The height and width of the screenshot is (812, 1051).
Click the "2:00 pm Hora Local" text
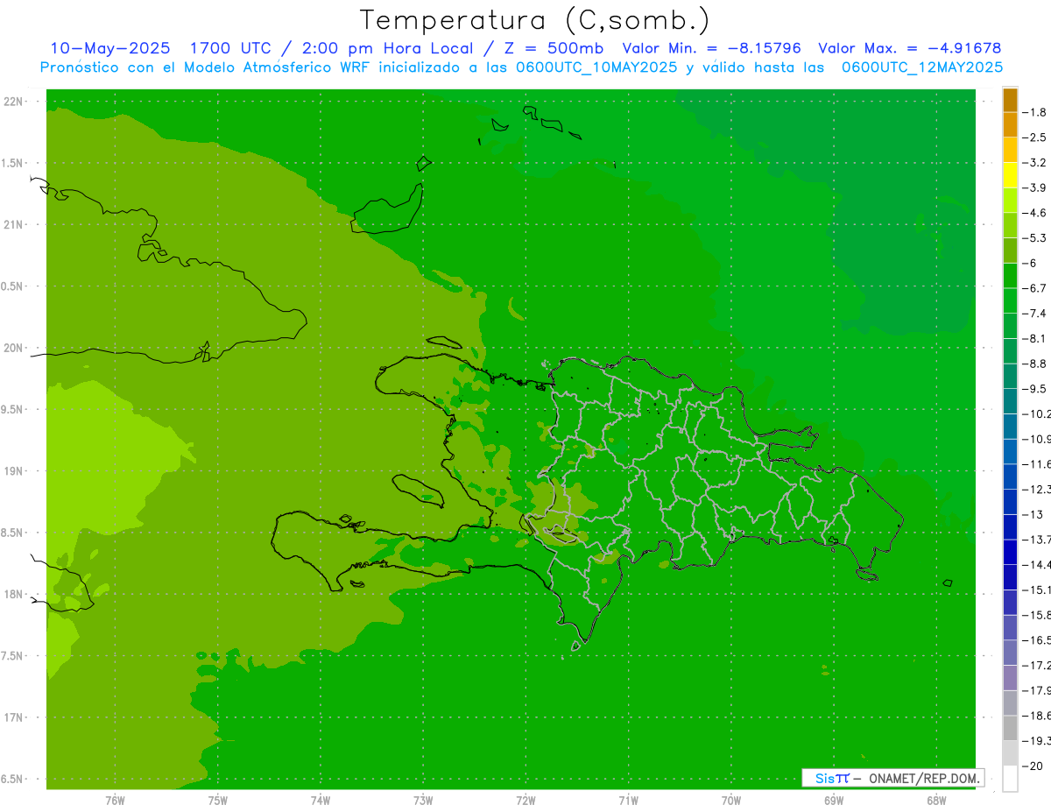point(387,48)
